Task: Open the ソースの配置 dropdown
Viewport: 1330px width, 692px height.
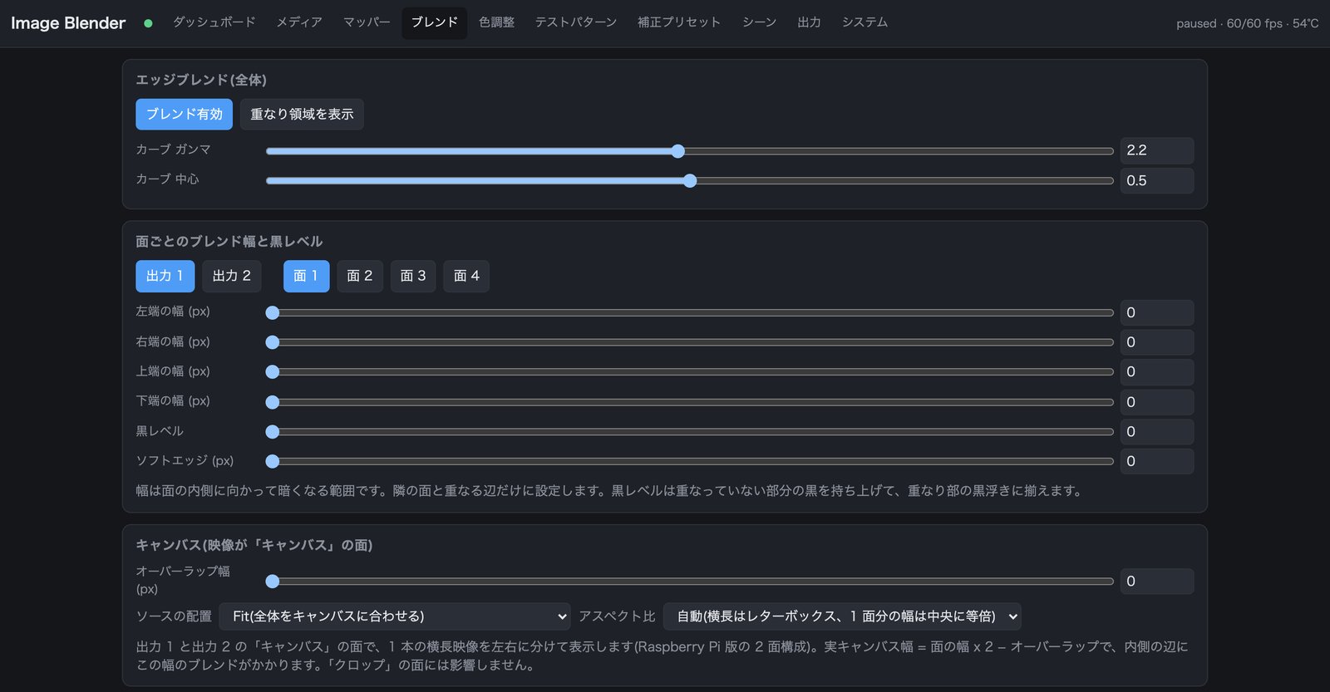Action: point(395,616)
